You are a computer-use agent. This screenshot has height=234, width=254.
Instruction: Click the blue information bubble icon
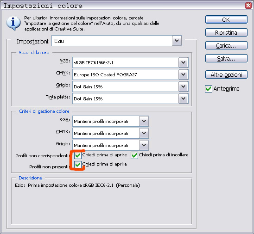click(13, 23)
